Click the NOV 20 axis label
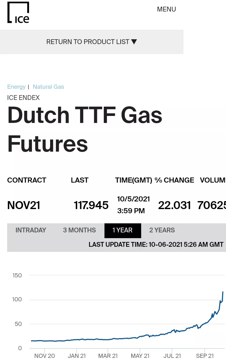226x362 pixels. [x=44, y=356]
